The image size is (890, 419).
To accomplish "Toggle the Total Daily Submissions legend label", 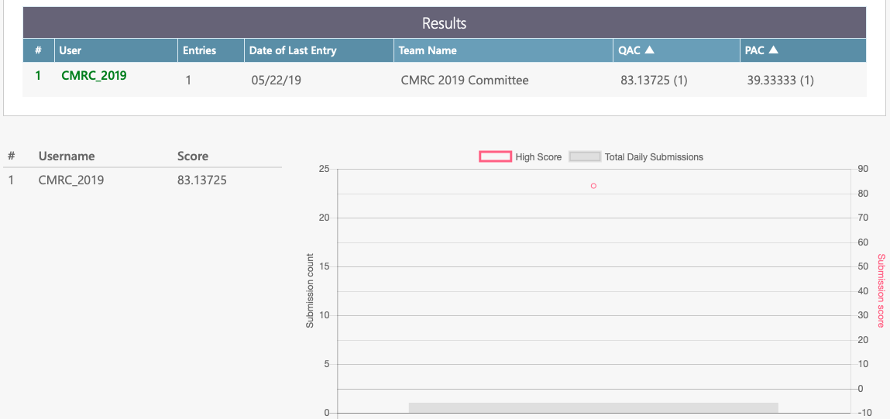I will [654, 156].
